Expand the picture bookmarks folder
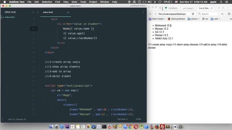The width and height of the screenshot is (232, 130). (194, 19)
